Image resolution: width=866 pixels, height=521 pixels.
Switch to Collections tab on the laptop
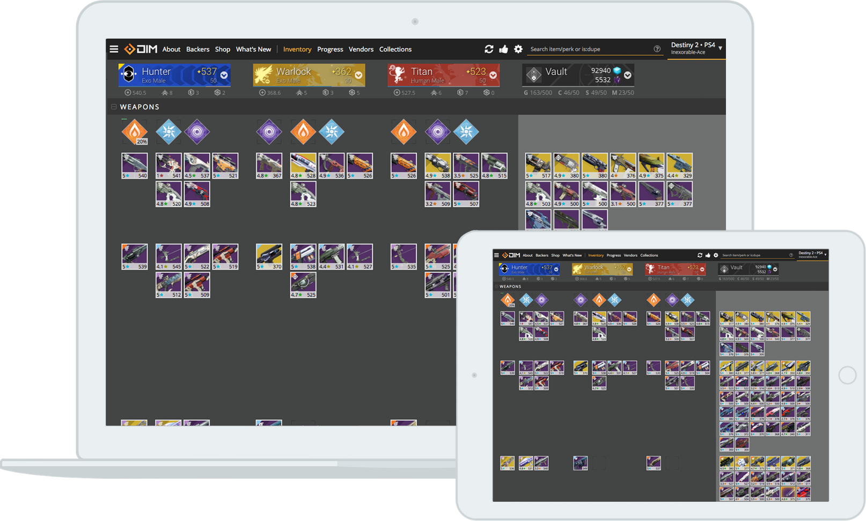click(x=395, y=49)
